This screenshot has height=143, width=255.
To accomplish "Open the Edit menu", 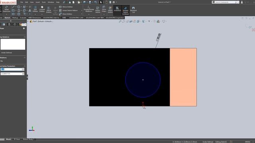I will (27, 2).
